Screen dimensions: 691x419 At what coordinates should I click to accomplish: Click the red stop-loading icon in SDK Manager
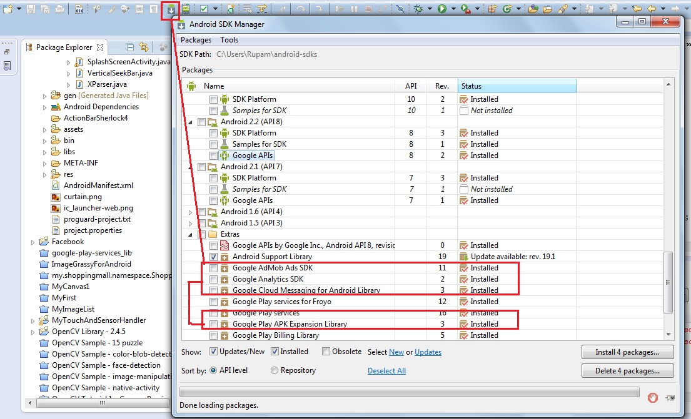coord(653,397)
